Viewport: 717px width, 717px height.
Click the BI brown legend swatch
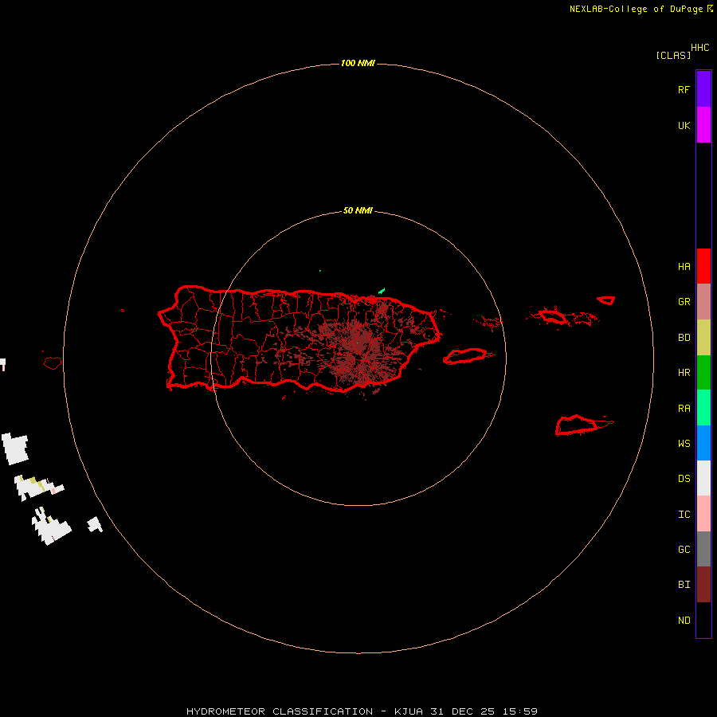tap(703, 585)
